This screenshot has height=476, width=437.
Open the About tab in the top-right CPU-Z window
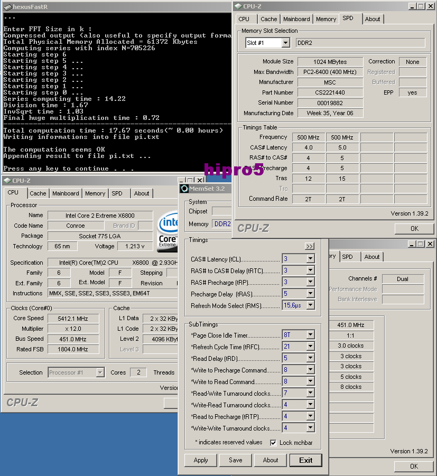pyautogui.click(x=373, y=19)
